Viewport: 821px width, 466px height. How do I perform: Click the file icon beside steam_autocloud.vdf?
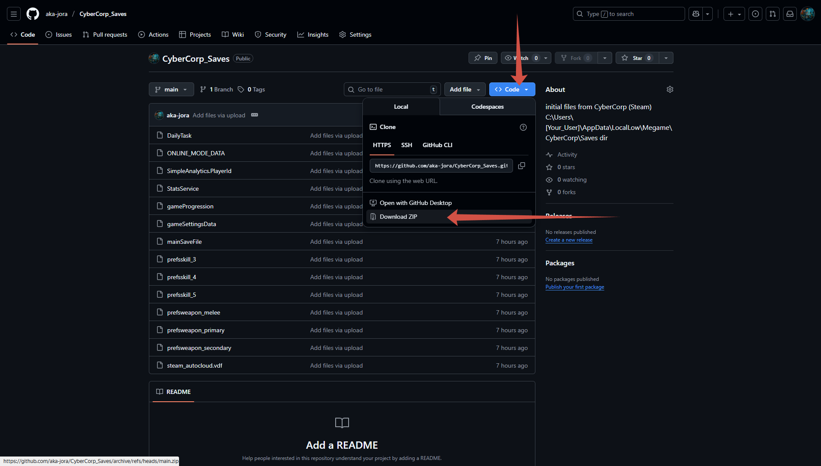[160, 365]
